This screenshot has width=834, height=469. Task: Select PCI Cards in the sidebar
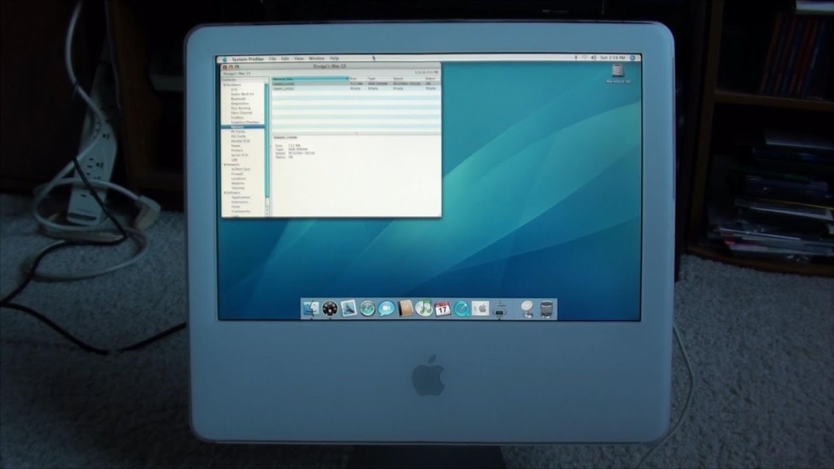[x=238, y=136]
